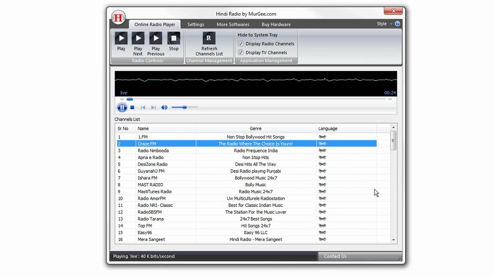Toggle Display TV Channels checkbox
Screen dimensions: 494x278
pos(241,53)
